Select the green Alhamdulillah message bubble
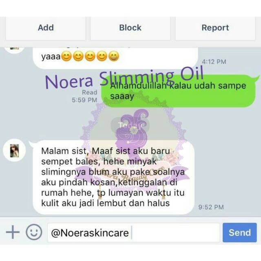The width and height of the screenshot is (261, 261). (179, 91)
